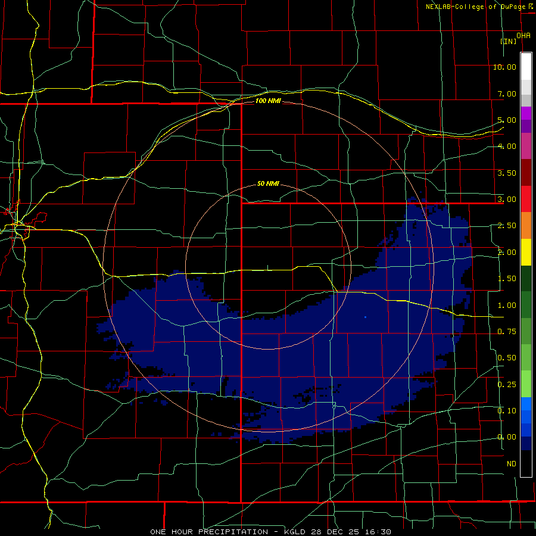536x536 pixels.
Task: Click the 10.00 legend value
Action: 504,67
